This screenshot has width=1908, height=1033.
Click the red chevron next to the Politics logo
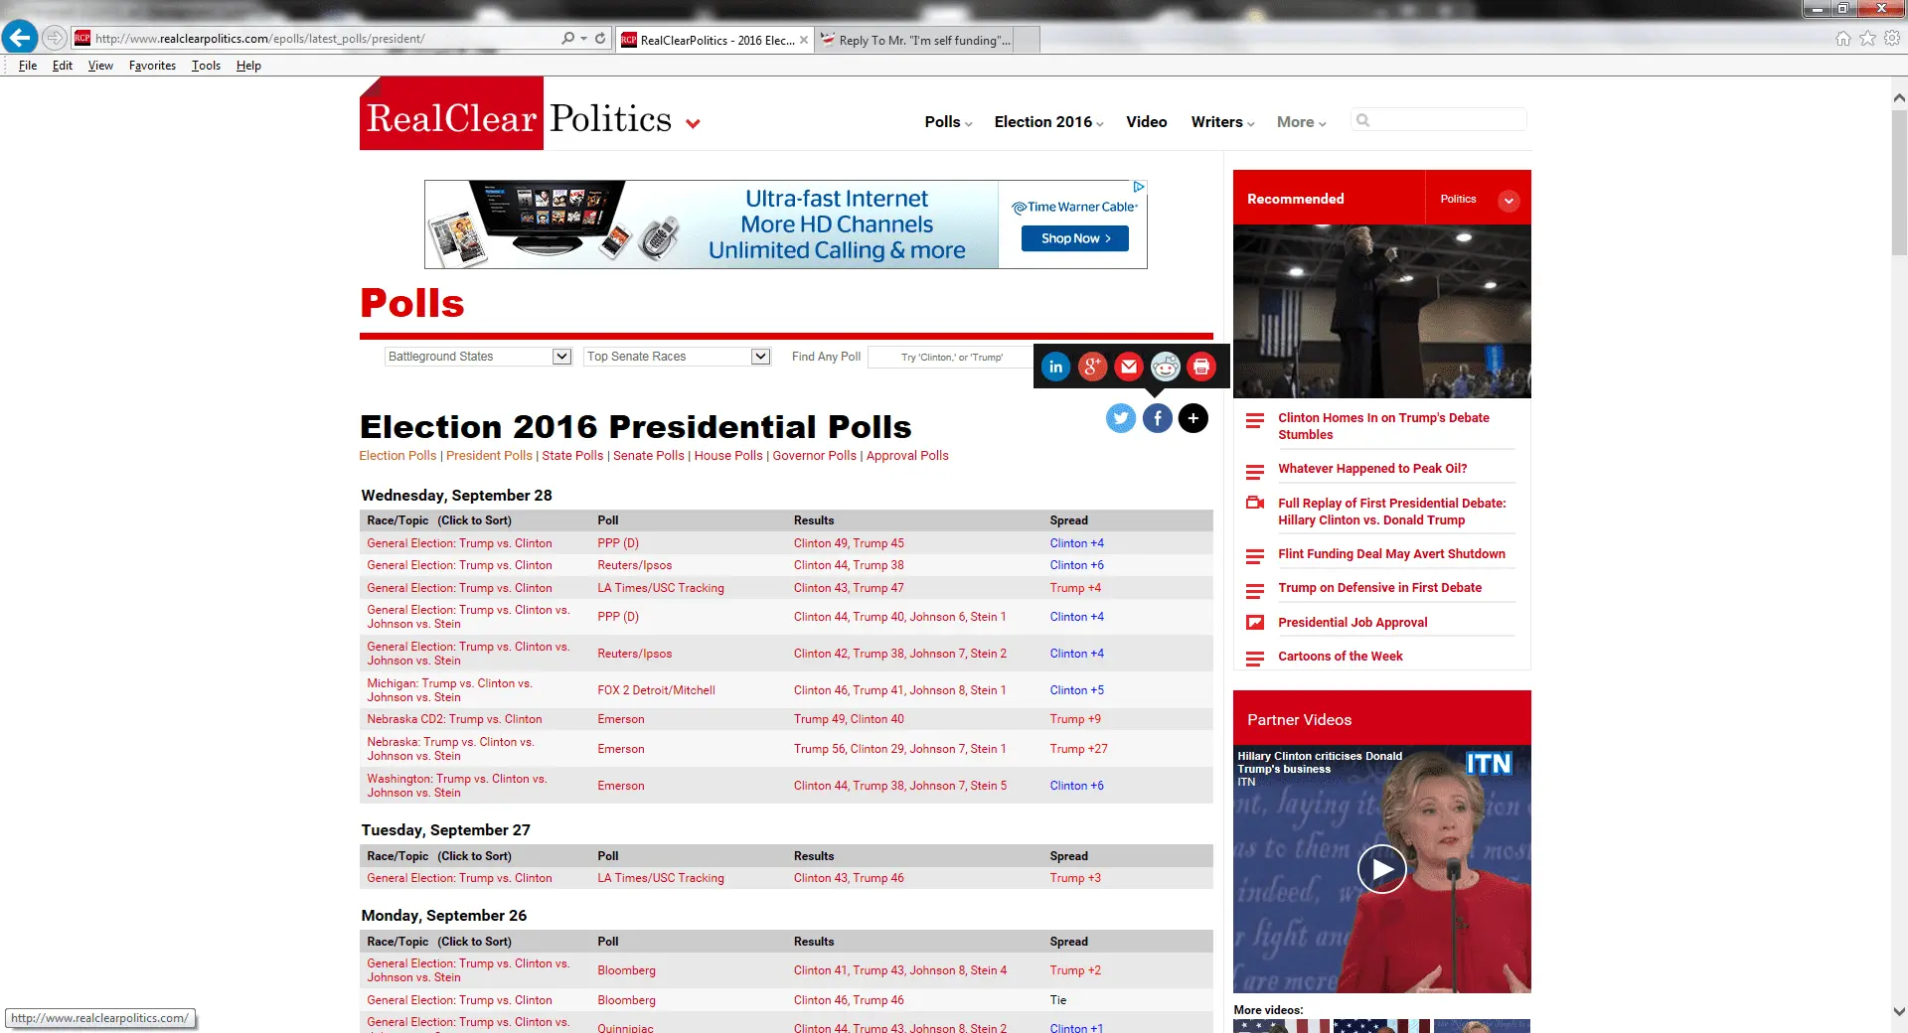tap(693, 124)
